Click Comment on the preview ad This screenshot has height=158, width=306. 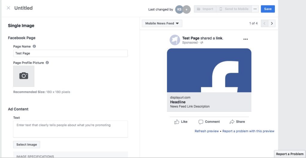click(x=209, y=122)
